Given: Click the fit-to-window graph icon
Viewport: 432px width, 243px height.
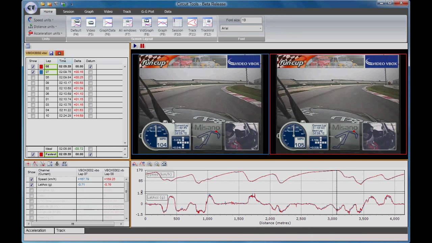Looking at the screenshot, I should [164, 164].
